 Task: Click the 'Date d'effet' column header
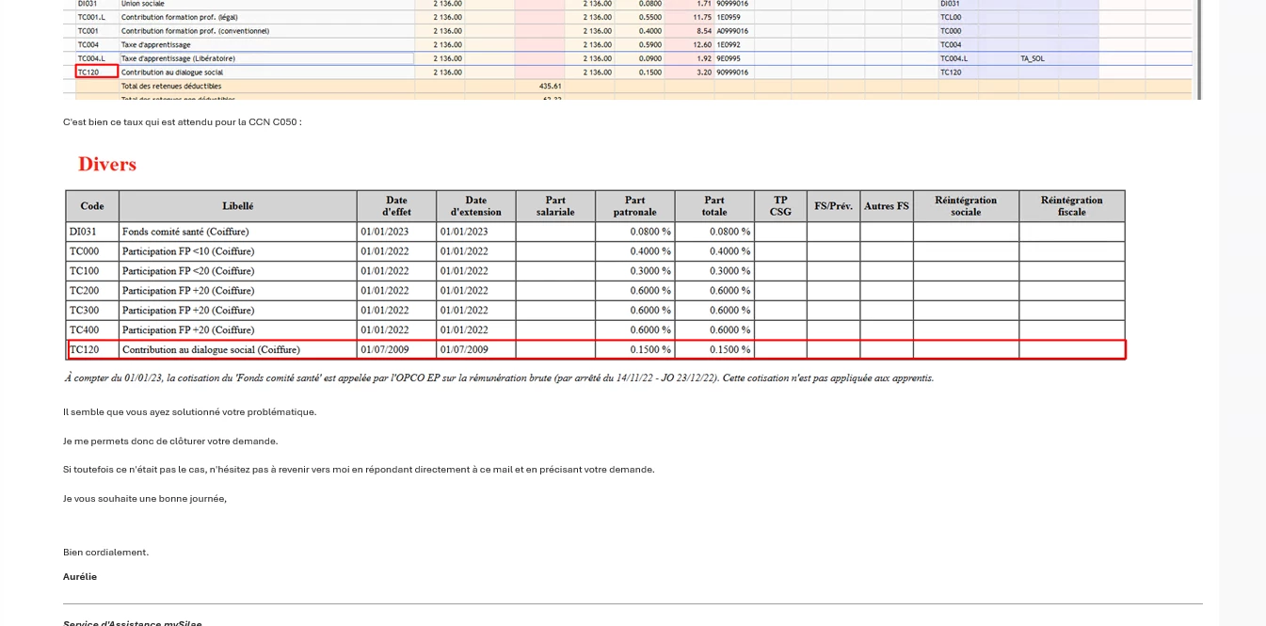coord(397,206)
